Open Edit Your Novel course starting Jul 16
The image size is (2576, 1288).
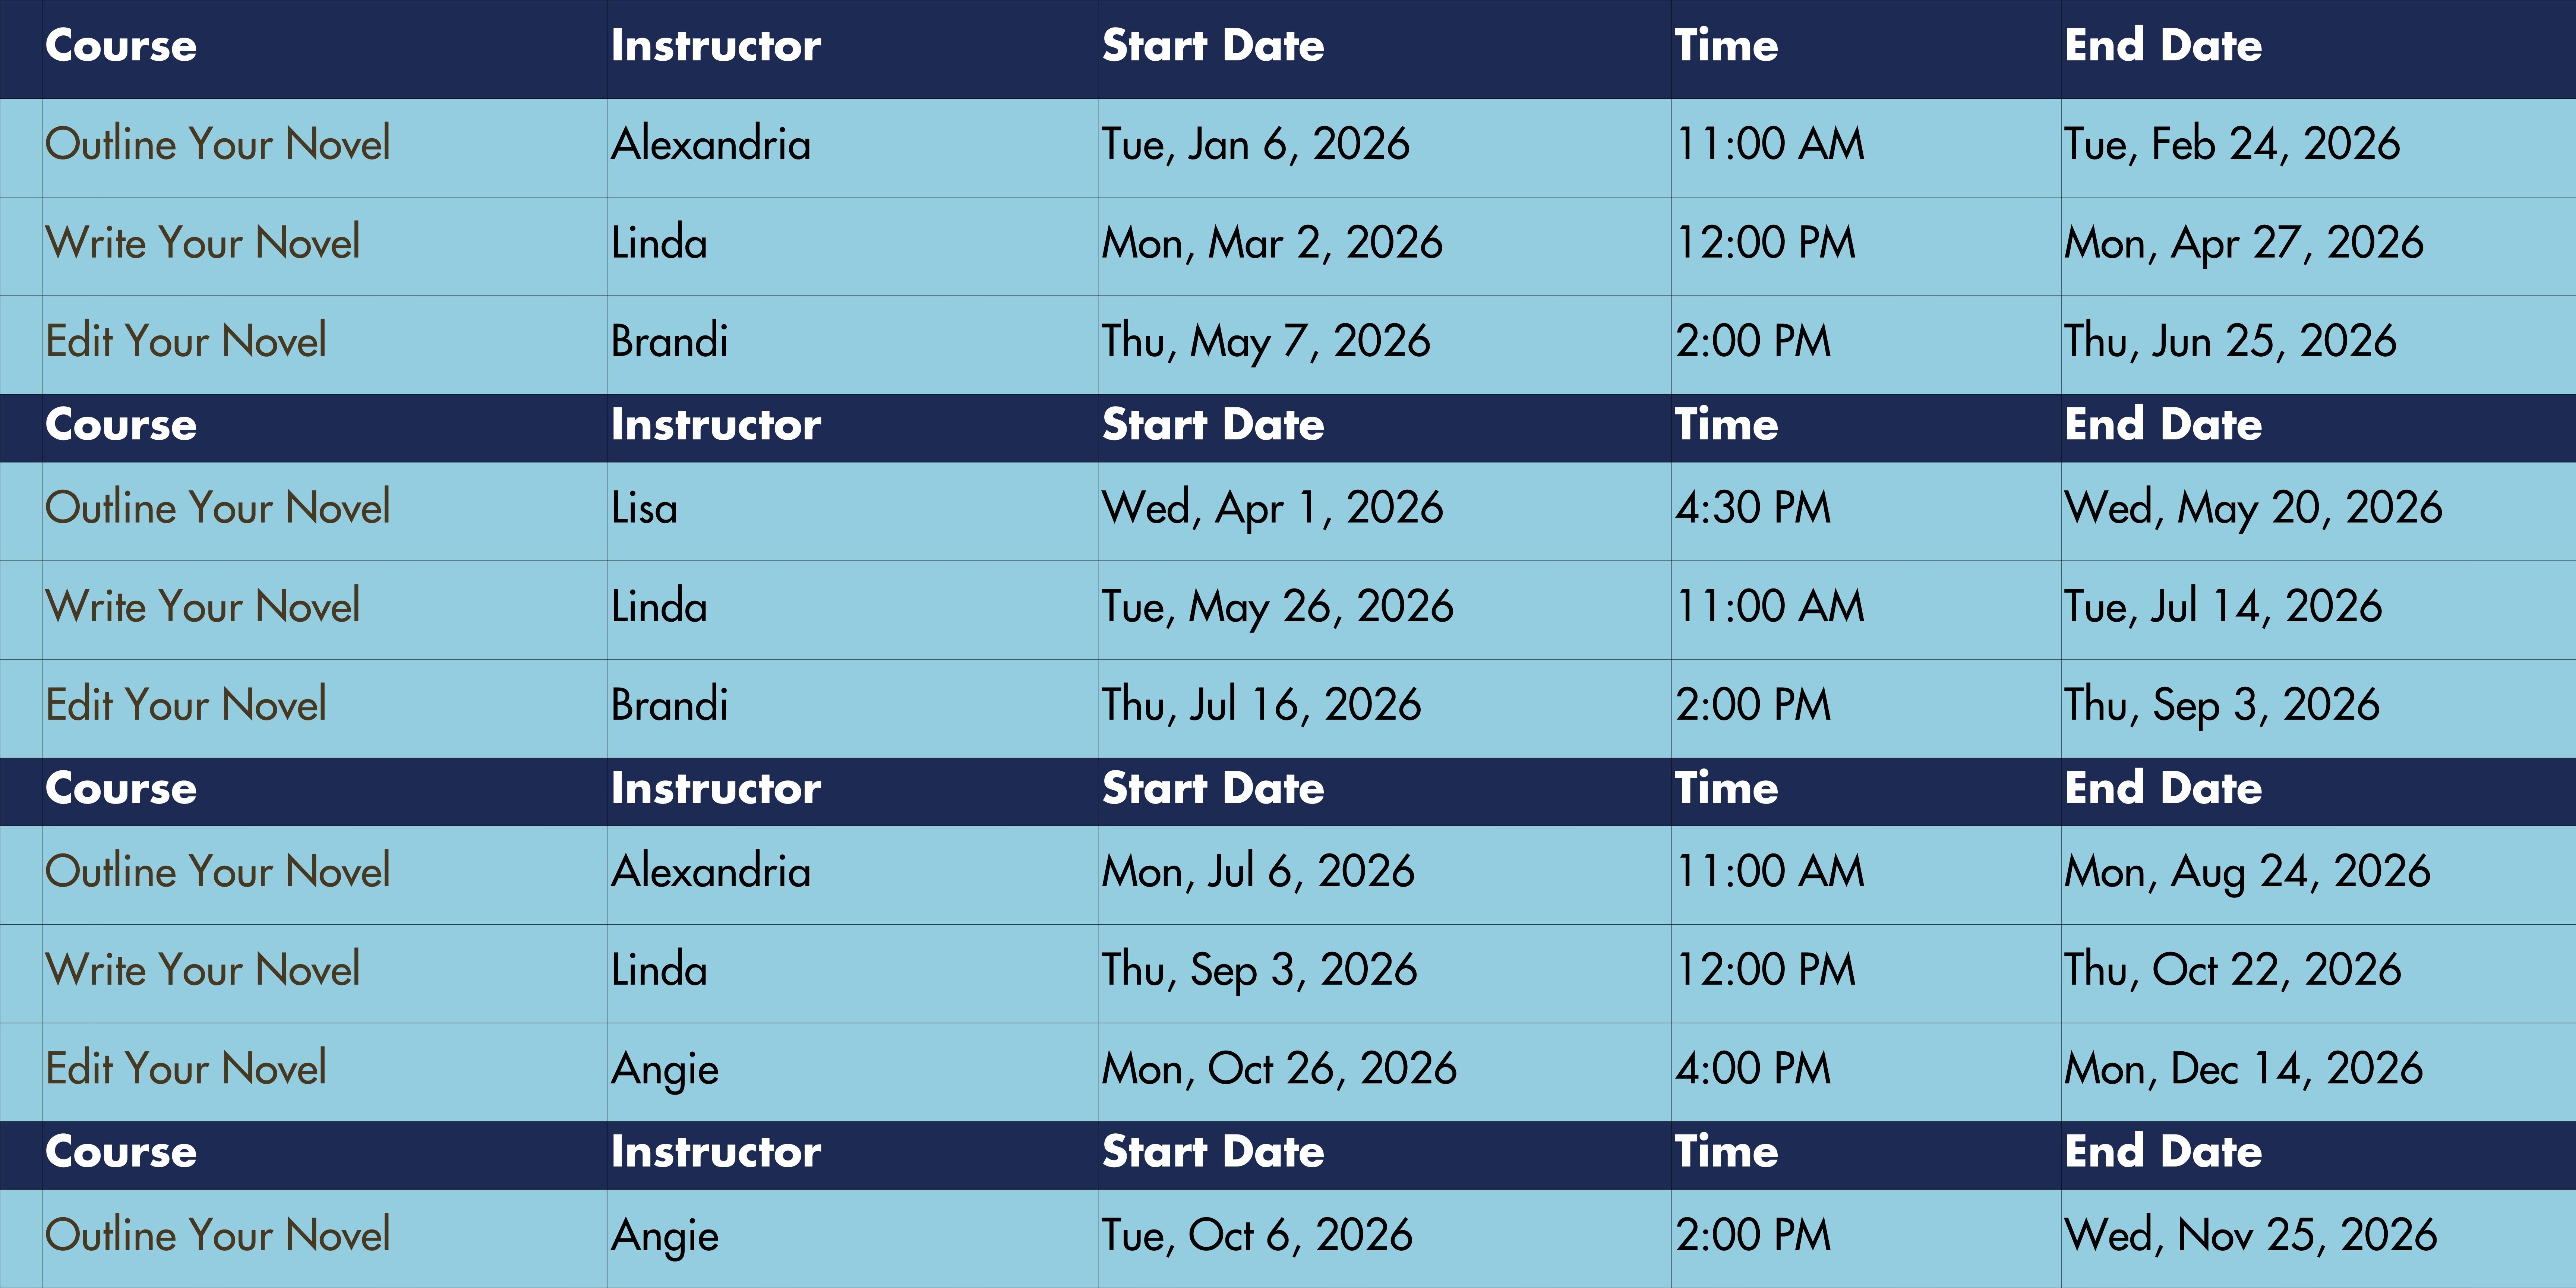click(186, 705)
